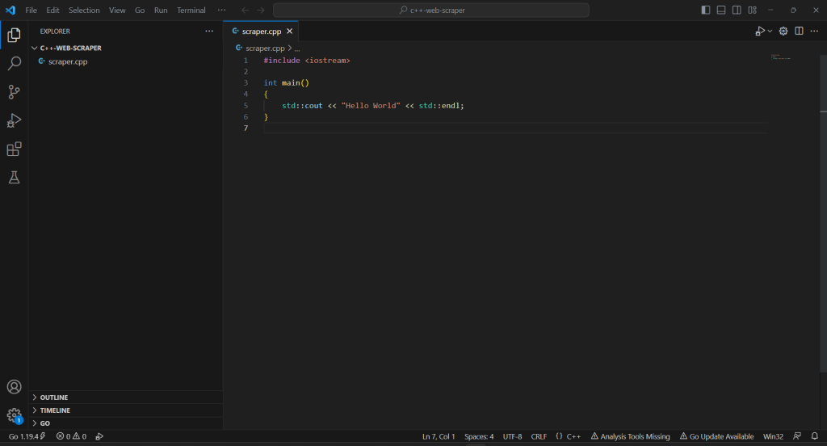
Task: Toggle the secondary side bar layout button
Action: 737,10
